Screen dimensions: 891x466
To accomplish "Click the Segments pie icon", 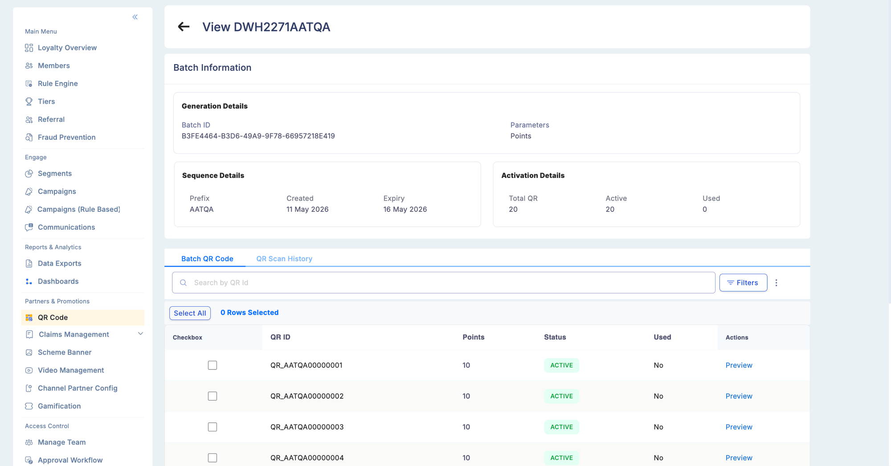I will point(29,174).
